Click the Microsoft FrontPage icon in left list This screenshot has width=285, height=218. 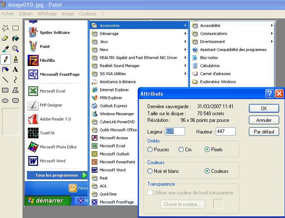pyautogui.click(x=33, y=75)
